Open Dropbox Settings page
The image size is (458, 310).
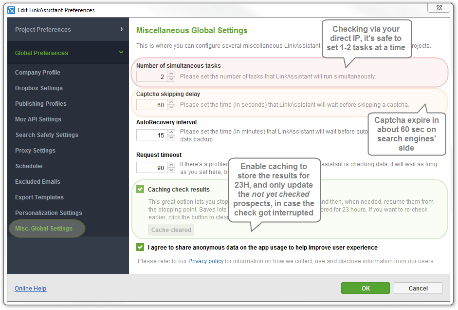click(x=39, y=88)
